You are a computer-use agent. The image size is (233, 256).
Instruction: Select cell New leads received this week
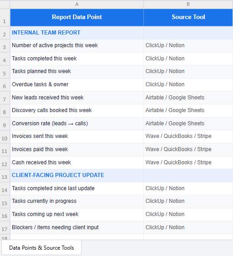click(77, 98)
